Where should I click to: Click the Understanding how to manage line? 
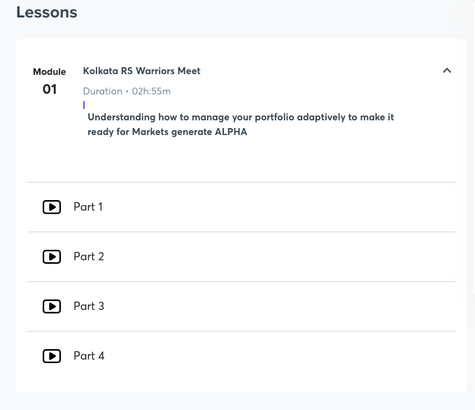(241, 118)
